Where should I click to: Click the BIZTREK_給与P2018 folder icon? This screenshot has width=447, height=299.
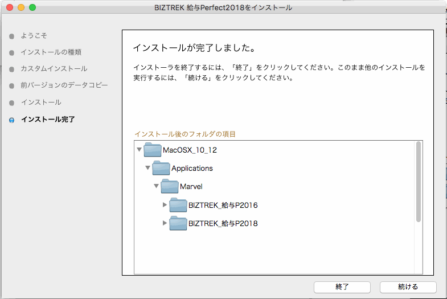coord(178,223)
